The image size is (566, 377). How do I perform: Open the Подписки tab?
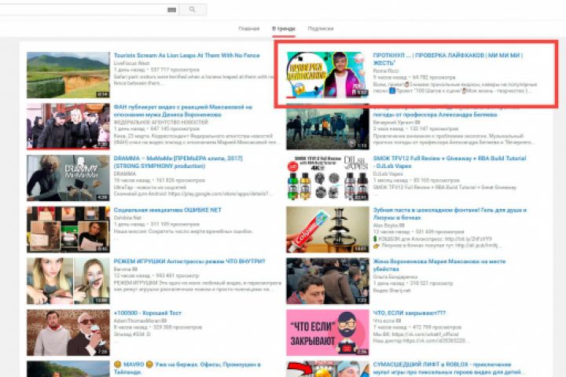(321, 28)
